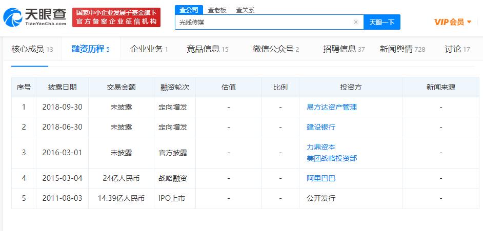The width and height of the screenshot is (483, 231).
Task: Open investor link 美团战略投资部
Action: pyautogui.click(x=332, y=158)
